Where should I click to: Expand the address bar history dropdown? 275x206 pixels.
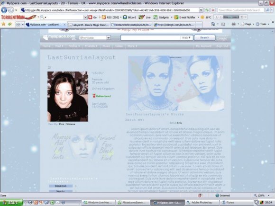tap(201, 10)
